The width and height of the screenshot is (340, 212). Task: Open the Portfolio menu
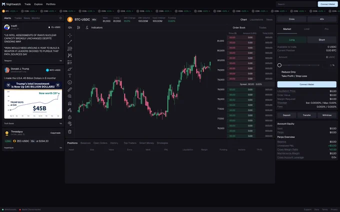point(50,4)
